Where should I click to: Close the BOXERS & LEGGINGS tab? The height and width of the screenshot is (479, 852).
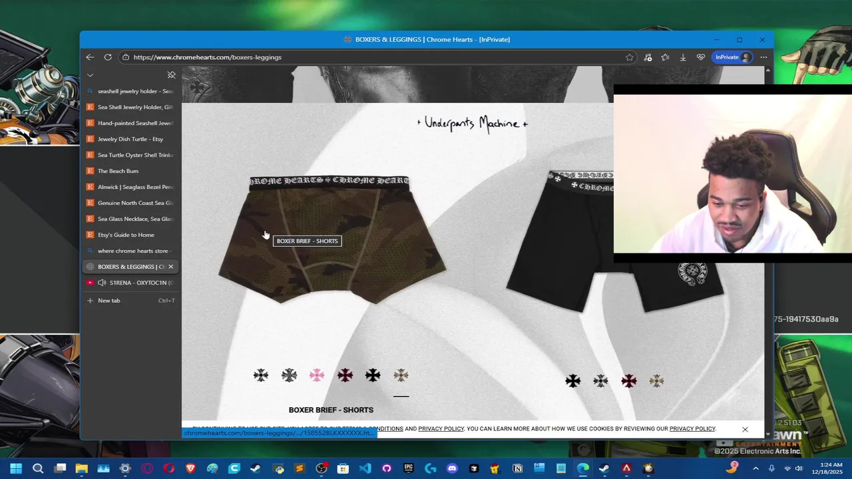(170, 267)
